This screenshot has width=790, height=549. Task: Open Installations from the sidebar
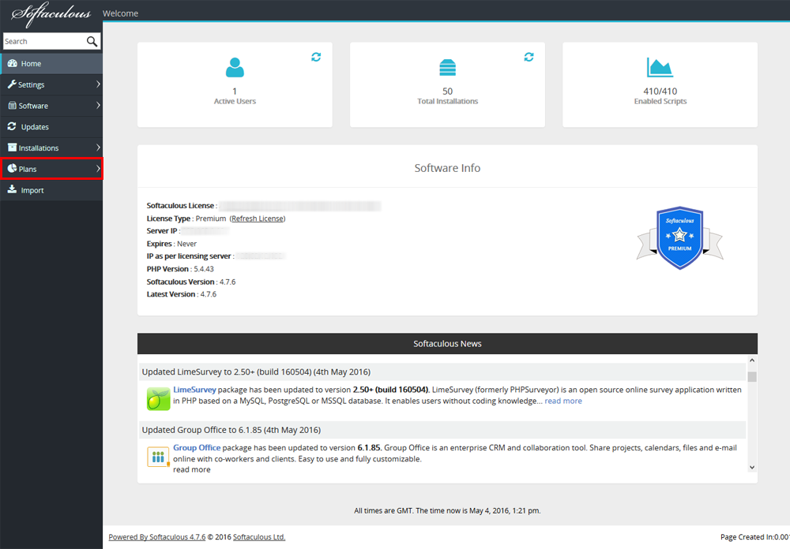pyautogui.click(x=51, y=148)
